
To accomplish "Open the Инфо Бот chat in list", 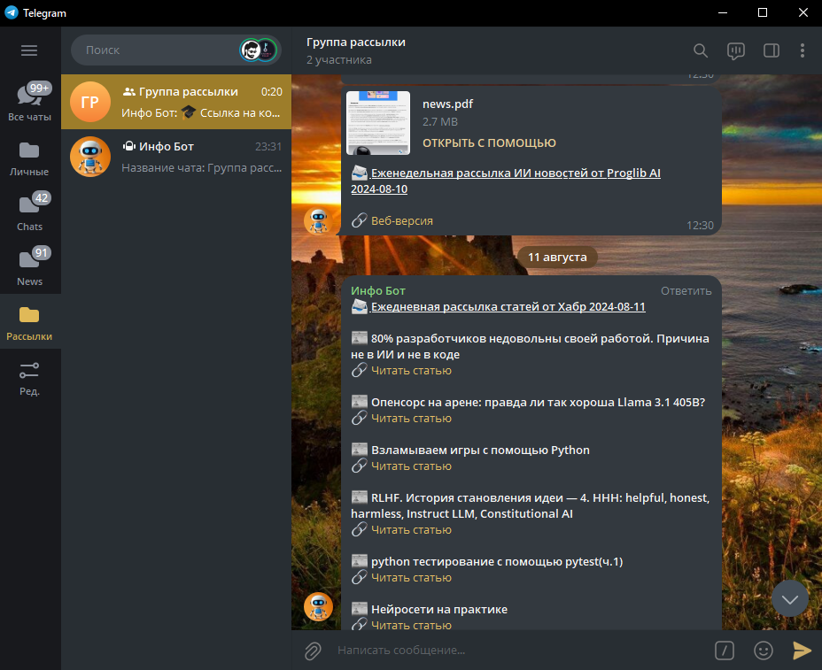I will [176, 157].
